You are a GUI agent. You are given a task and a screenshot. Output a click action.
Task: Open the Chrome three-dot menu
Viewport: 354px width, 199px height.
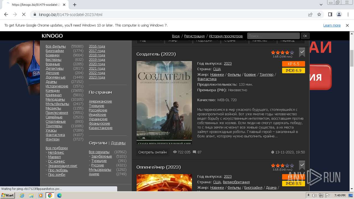pyautogui.click(x=347, y=15)
